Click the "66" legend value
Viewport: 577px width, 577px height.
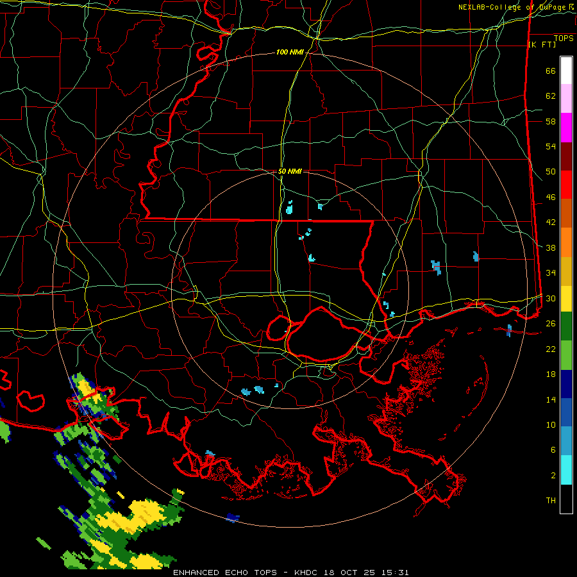tap(551, 71)
